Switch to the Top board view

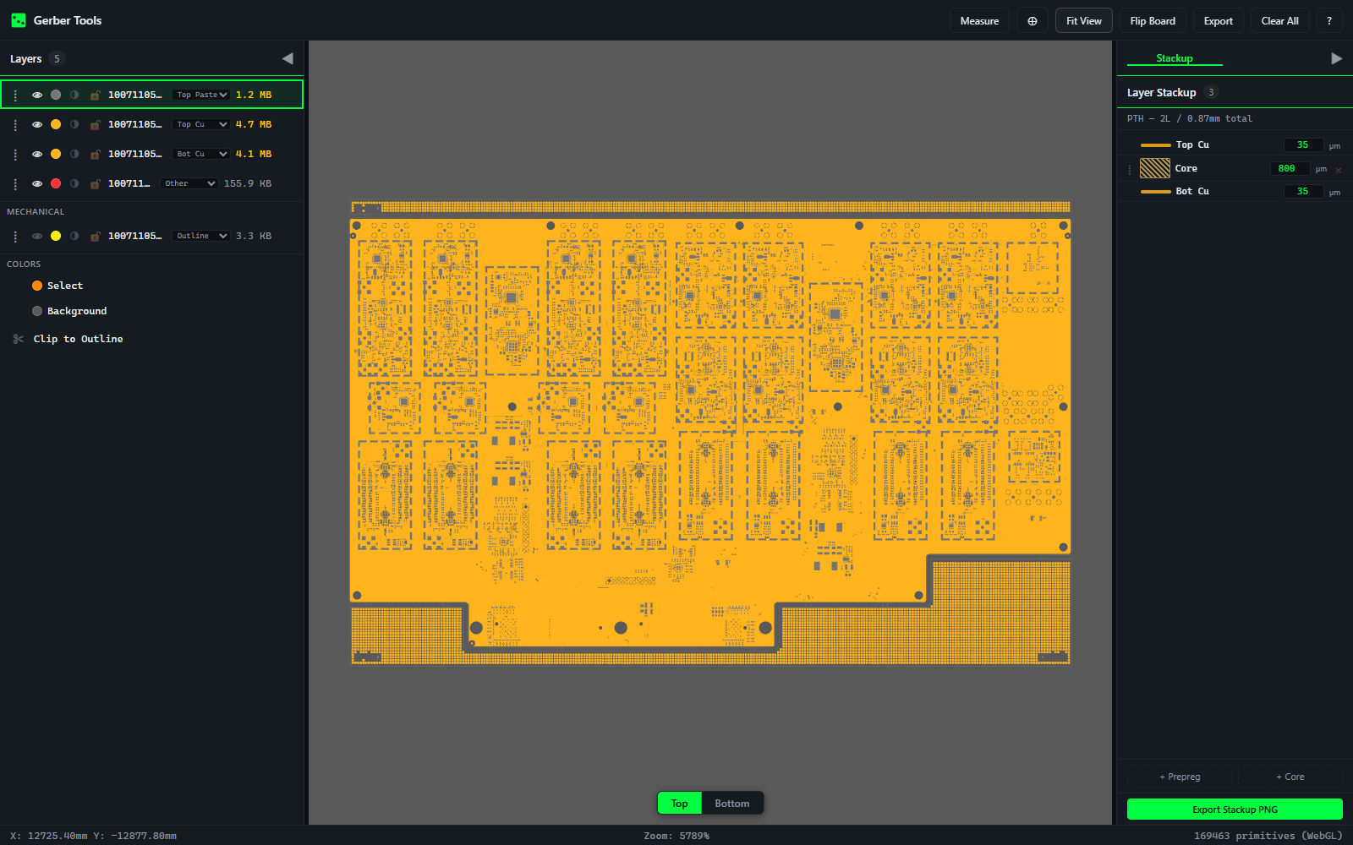[x=680, y=804]
